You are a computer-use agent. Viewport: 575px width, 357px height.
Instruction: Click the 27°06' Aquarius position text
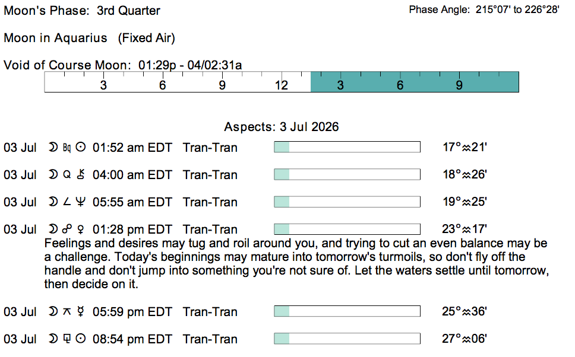pyautogui.click(x=465, y=339)
